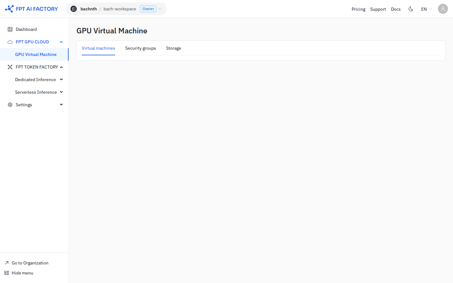Click the FPT GPU Cloud cloud icon
453x283 pixels.
coord(10,42)
